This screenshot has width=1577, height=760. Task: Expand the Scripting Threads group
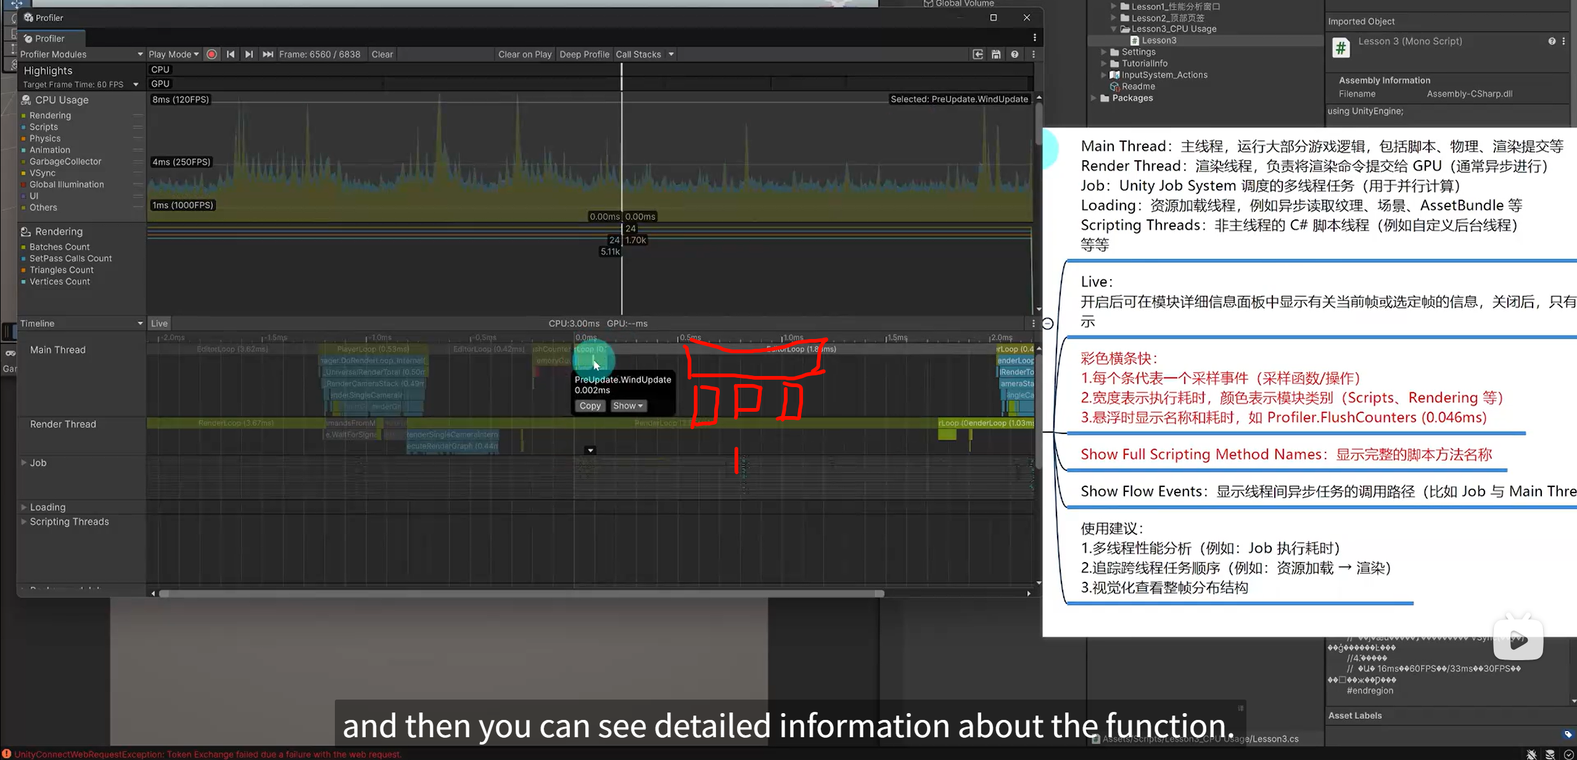coord(24,521)
